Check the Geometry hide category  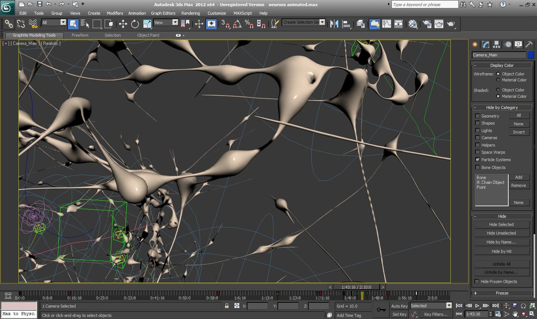tap(477, 116)
